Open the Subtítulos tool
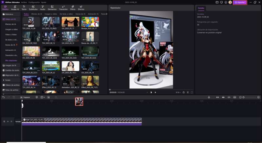262x143 pixels. point(33,8)
